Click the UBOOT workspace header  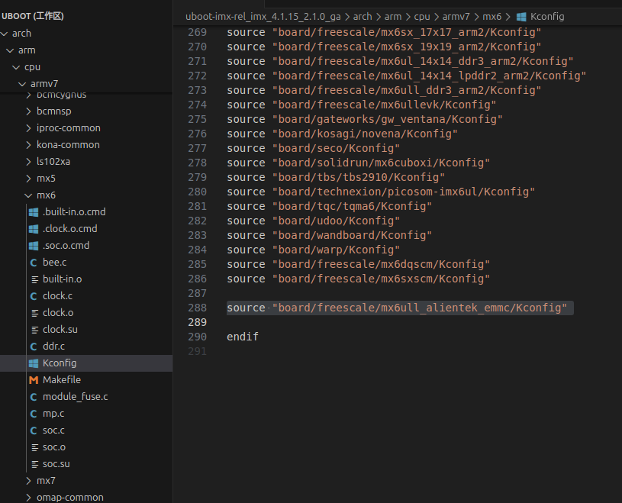click(33, 16)
